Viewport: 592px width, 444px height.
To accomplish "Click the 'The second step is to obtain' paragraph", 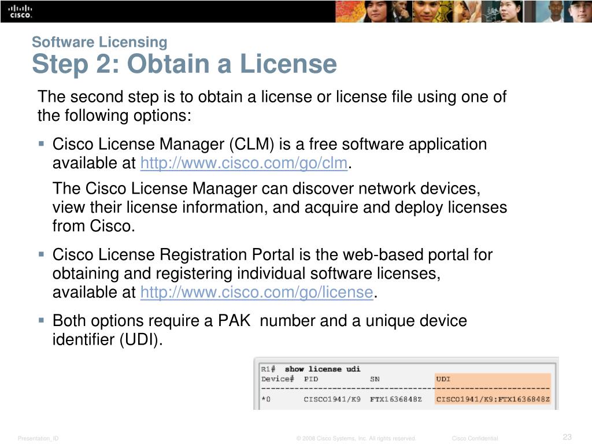I will coord(272,106).
